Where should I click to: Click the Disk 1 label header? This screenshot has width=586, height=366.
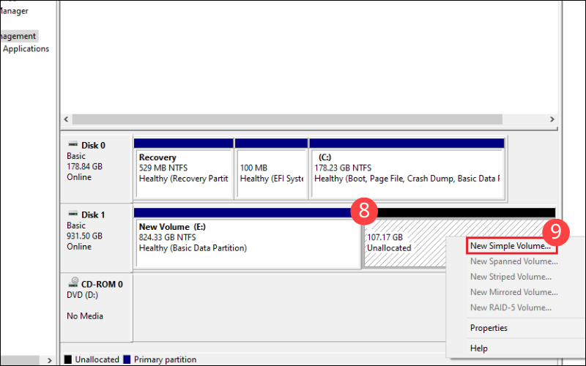point(93,214)
